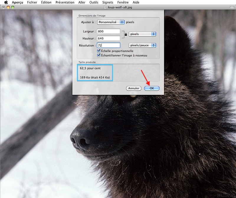The image size is (236, 198).
Task: Click the Hauteur input field
Action: pos(108,38)
